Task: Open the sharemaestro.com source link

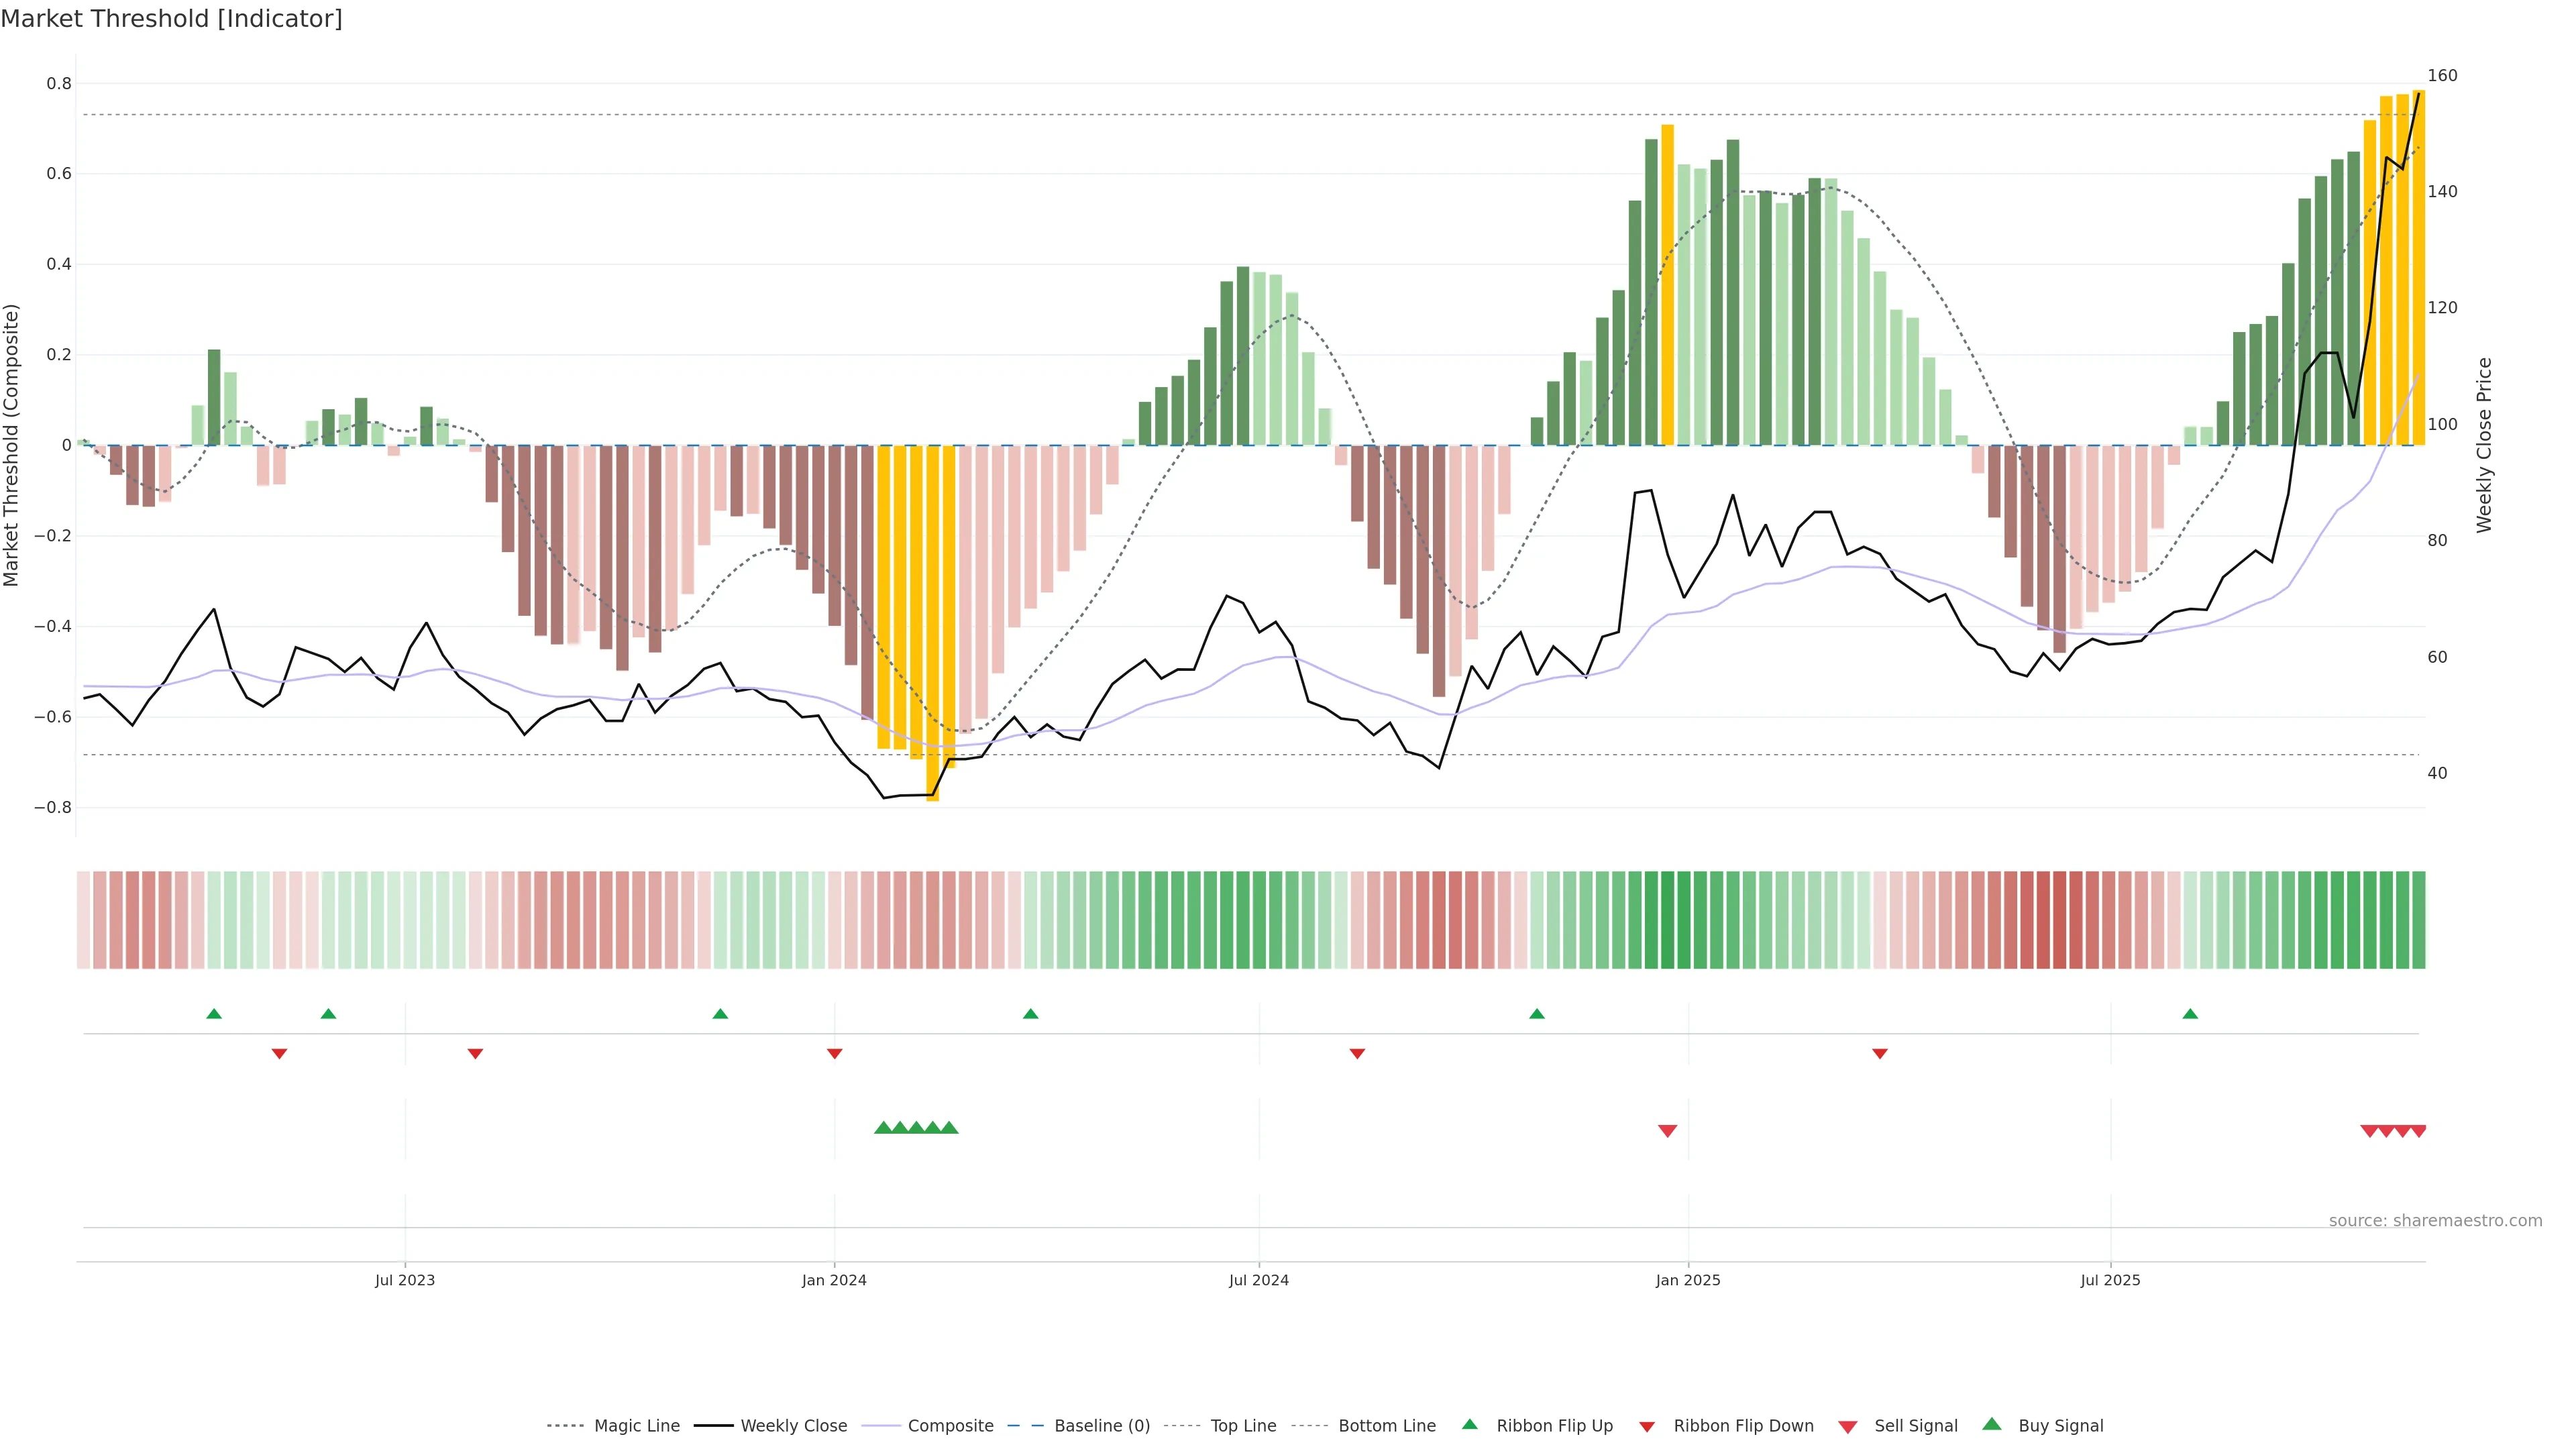Action: click(x=2435, y=1220)
